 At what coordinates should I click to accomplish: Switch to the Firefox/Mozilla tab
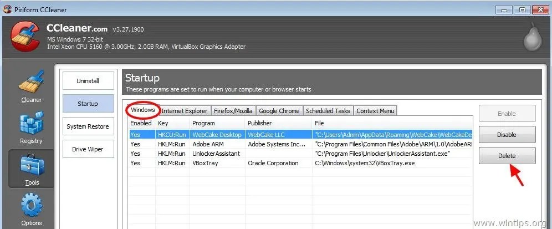click(233, 111)
